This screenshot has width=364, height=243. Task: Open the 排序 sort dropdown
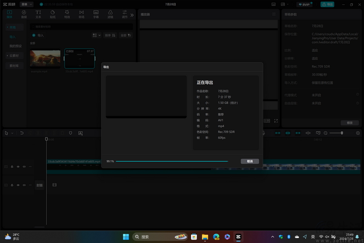[x=110, y=35]
